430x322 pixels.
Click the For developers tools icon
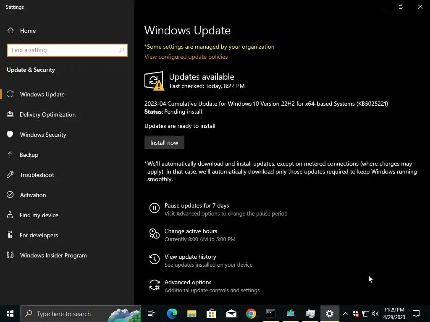tap(10, 235)
